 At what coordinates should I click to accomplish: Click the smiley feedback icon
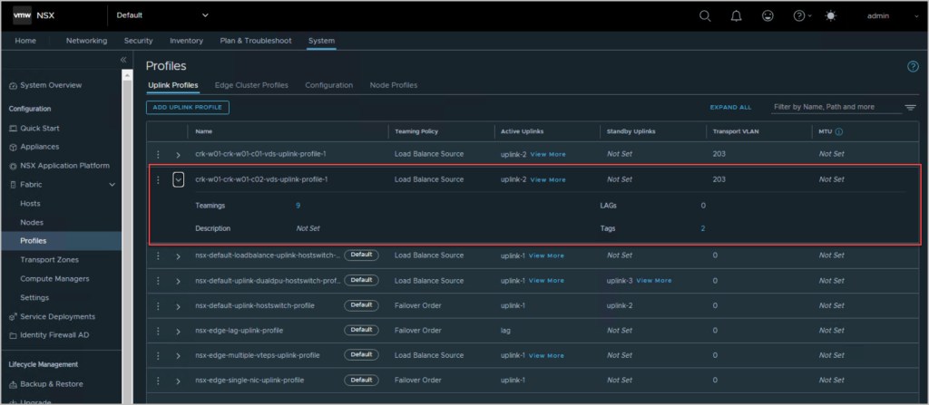click(768, 15)
